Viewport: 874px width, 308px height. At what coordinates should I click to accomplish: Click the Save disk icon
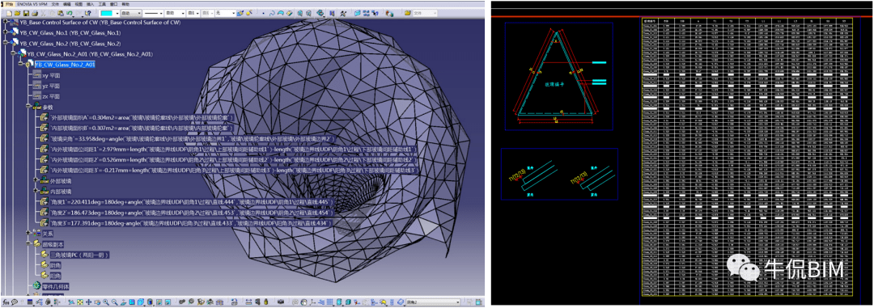(x=26, y=13)
